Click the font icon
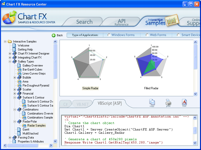The width and height of the screenshot is (201, 150). [184, 102]
